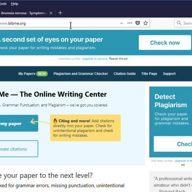This screenshot has width=192, height=192.
Task: Open the Citation Guide nav item
Action: pos(124,74)
